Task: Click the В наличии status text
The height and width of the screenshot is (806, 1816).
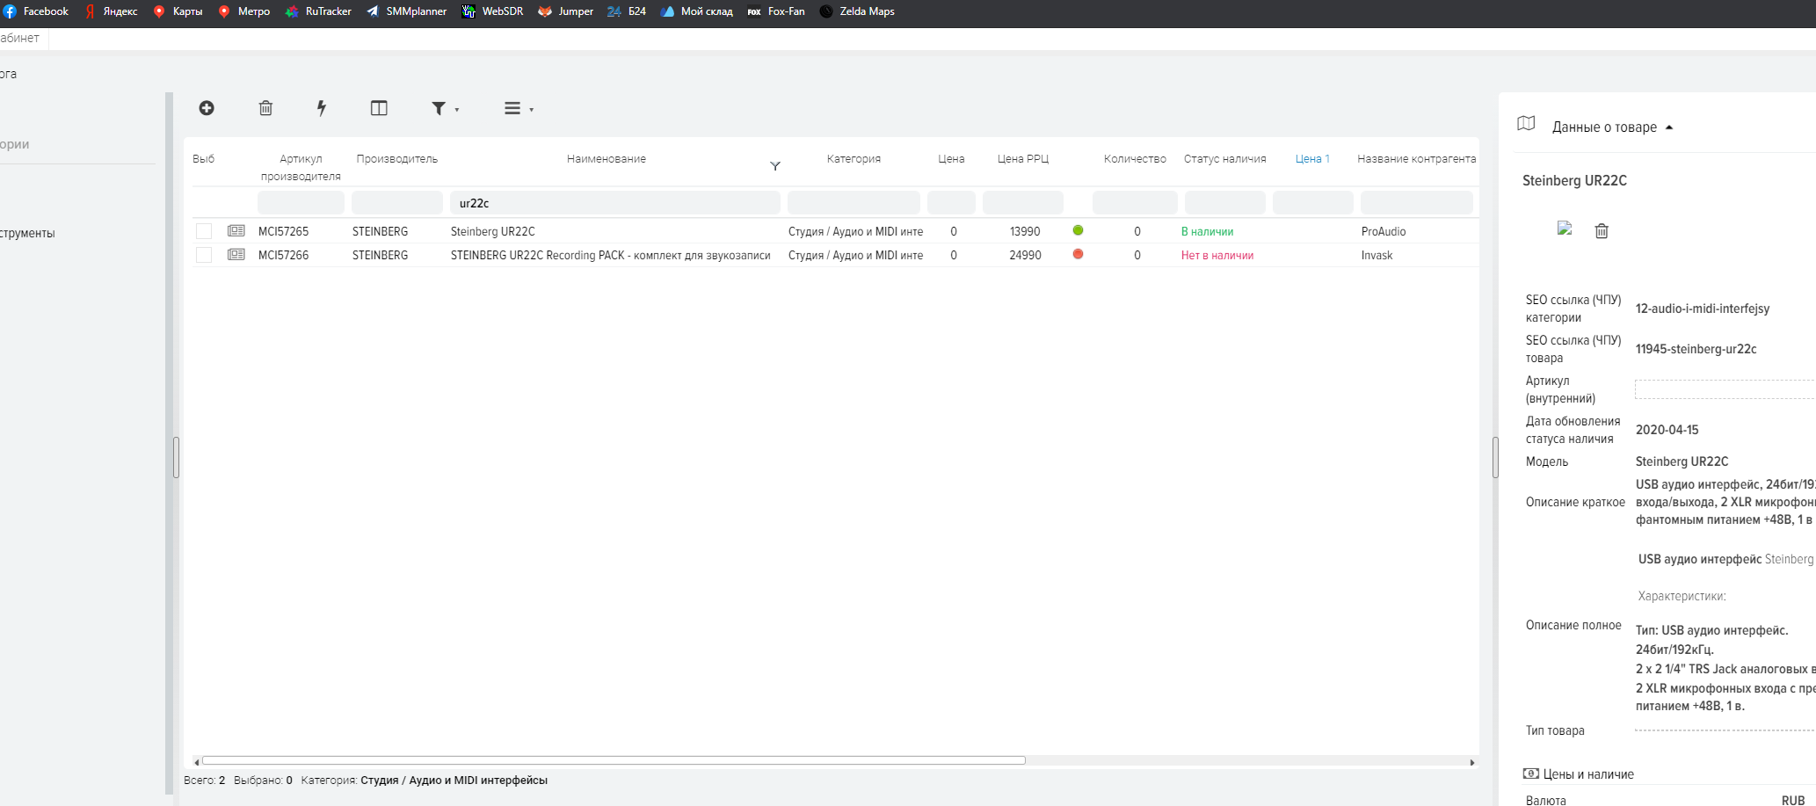Action: coord(1207,231)
